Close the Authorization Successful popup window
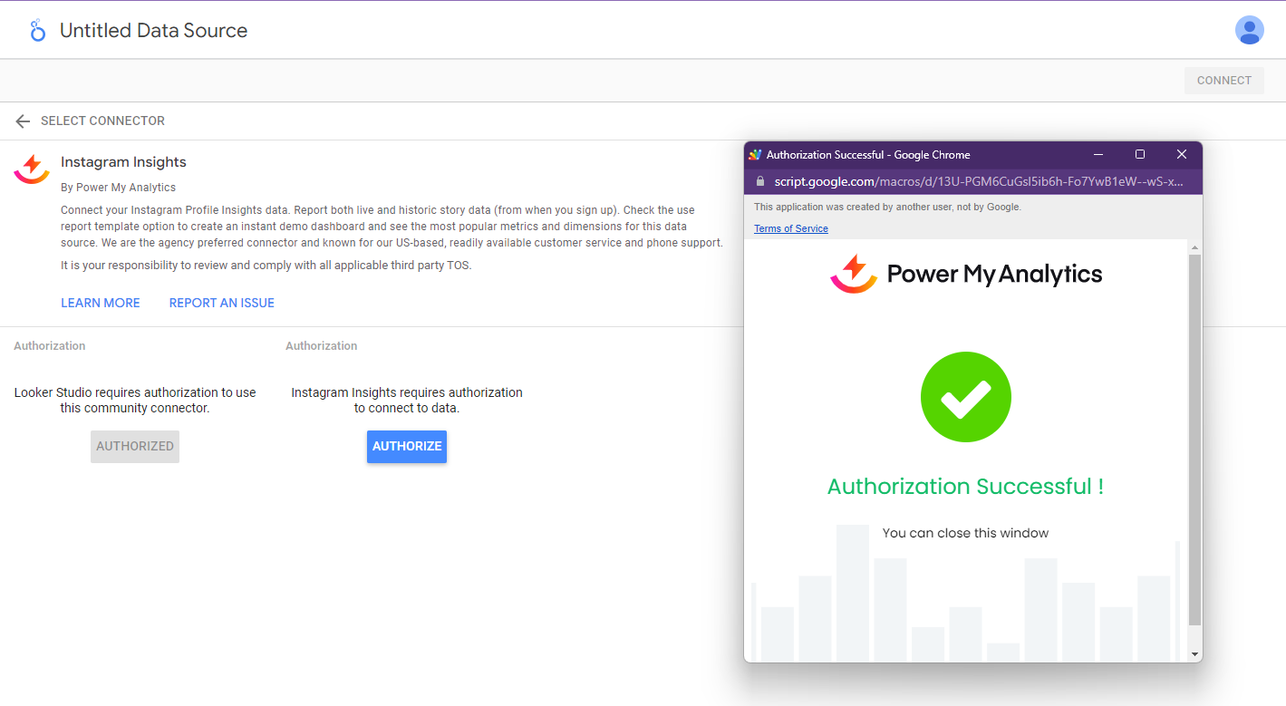1286x706 pixels. tap(1181, 155)
